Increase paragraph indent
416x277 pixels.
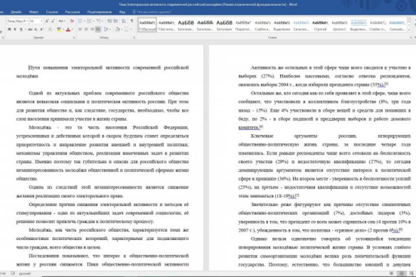pyautogui.click(x=116, y=21)
